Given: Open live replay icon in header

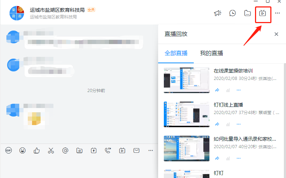Looking at the screenshot, I should point(262,13).
